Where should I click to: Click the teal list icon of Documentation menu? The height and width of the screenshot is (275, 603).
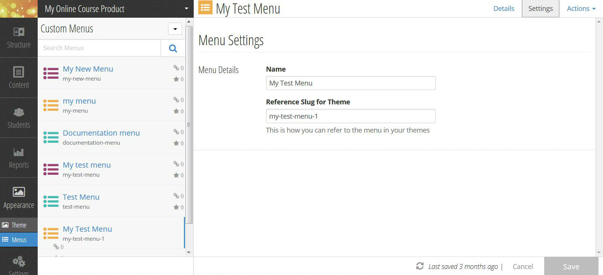(x=51, y=137)
